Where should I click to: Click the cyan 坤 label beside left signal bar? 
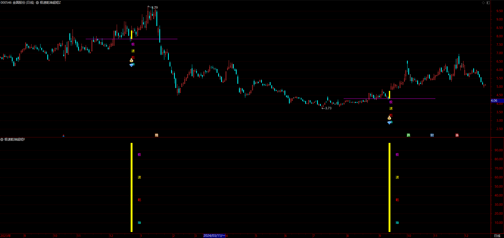click(x=139, y=223)
